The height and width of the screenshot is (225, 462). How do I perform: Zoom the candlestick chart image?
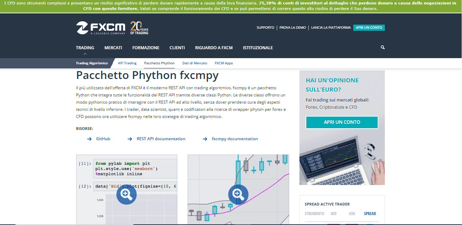tap(238, 194)
